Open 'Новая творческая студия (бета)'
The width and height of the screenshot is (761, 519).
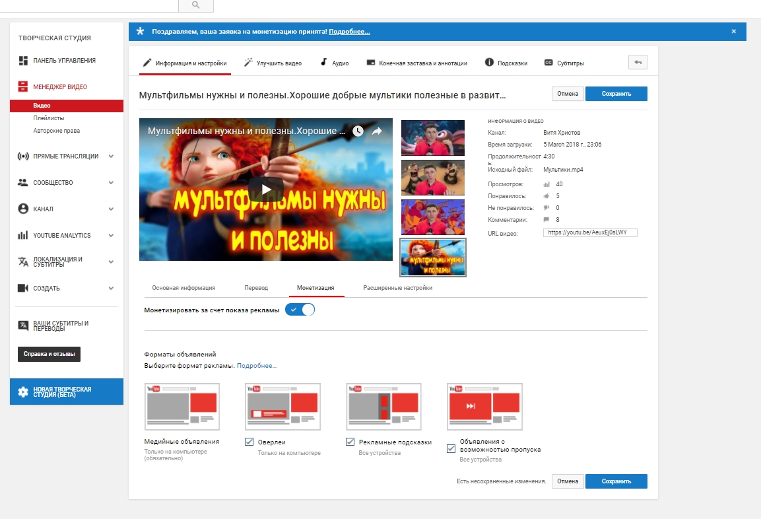tap(67, 392)
